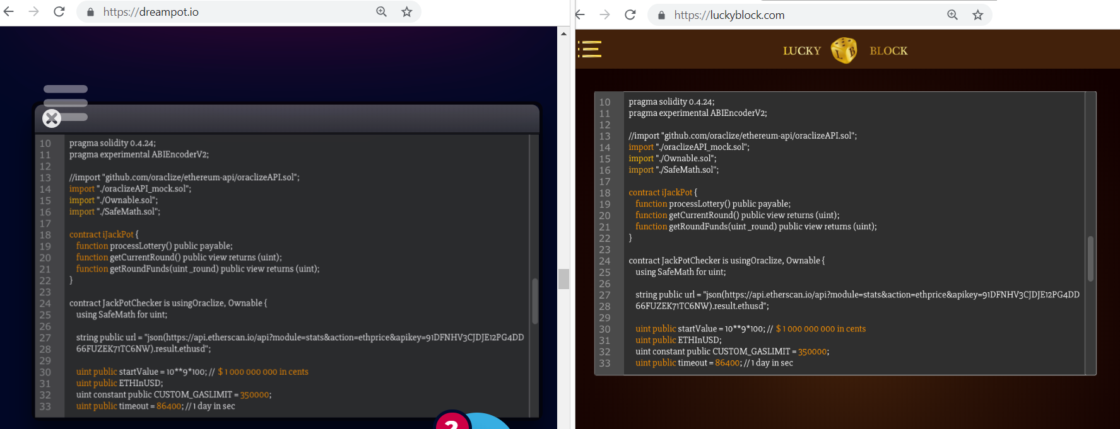Screen dimensions: 1120x429
Task: Click 'uint public ETHInUSD;' in dreampot code
Action: point(120,383)
